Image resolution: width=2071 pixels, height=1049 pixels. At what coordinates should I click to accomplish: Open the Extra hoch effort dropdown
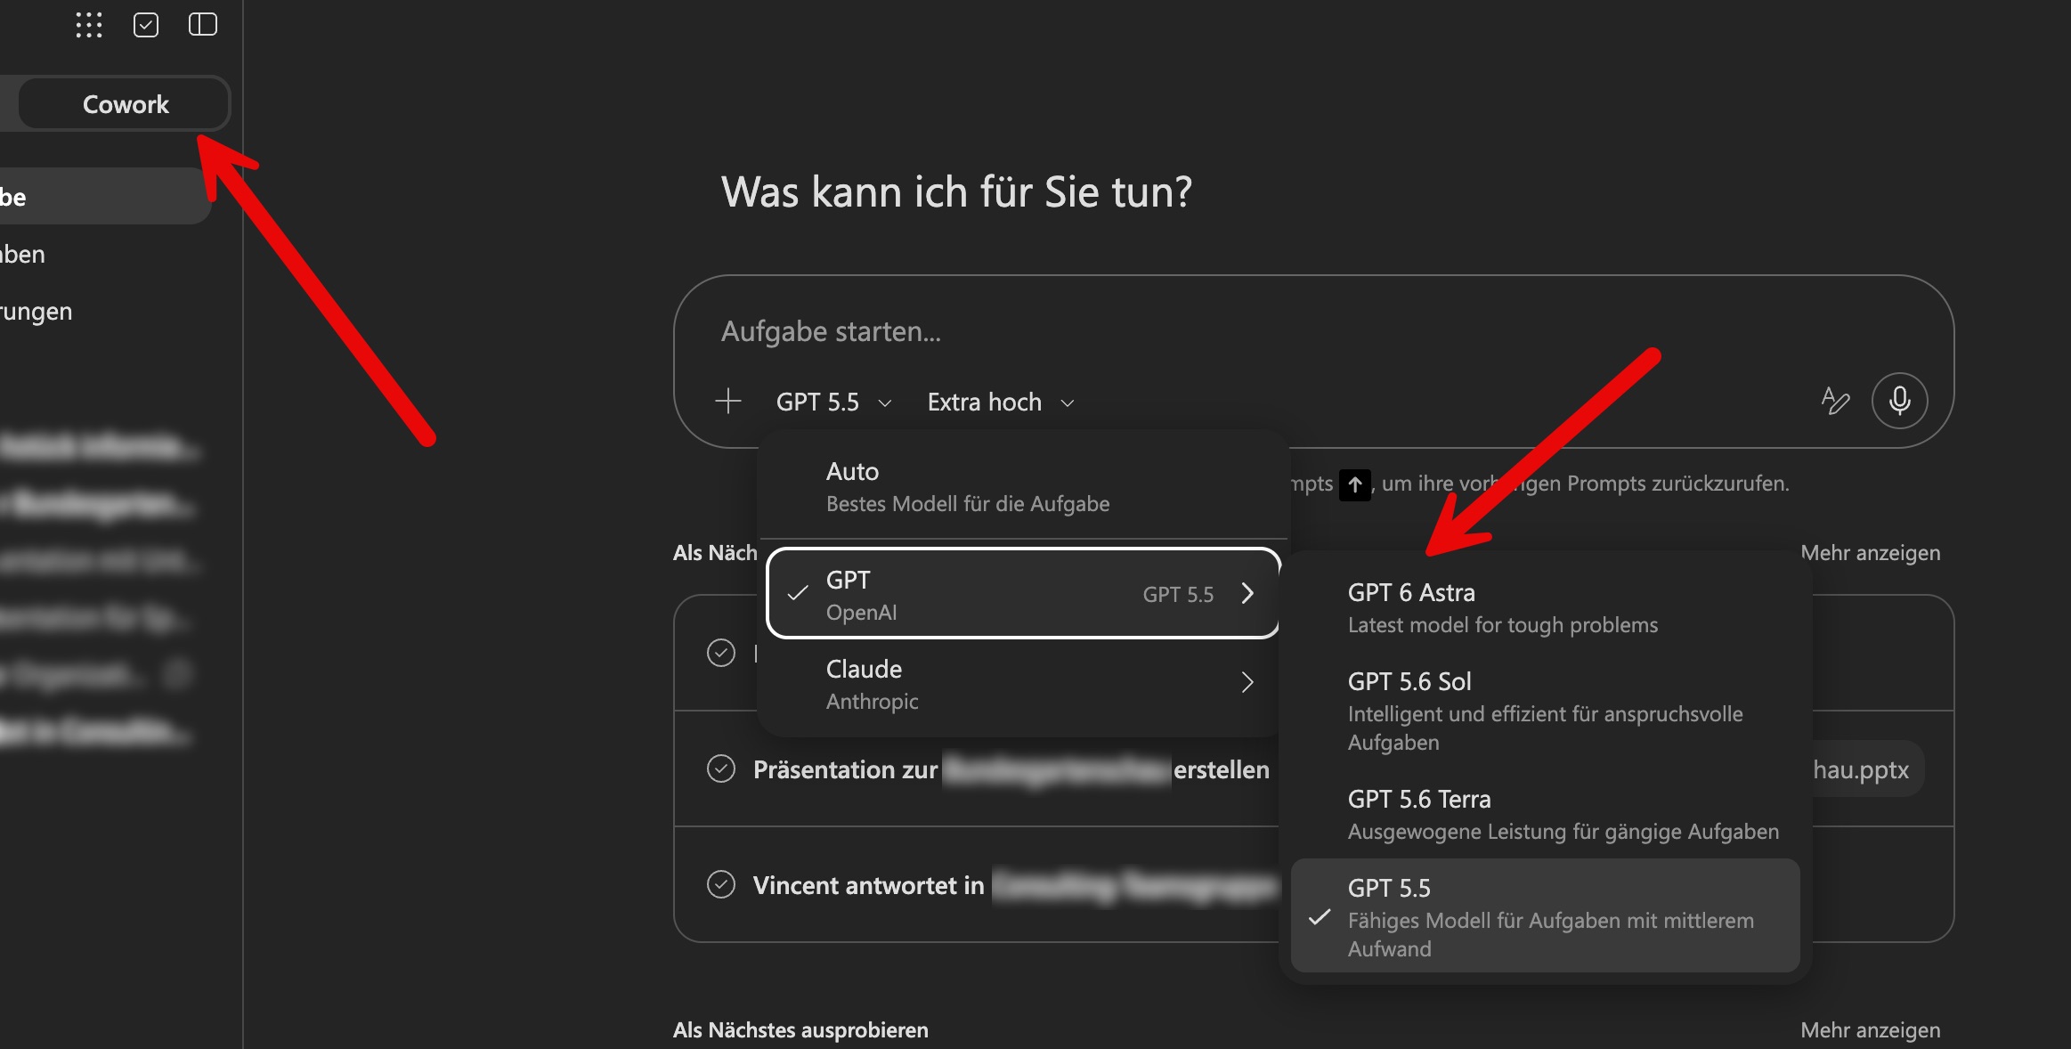(x=1001, y=403)
